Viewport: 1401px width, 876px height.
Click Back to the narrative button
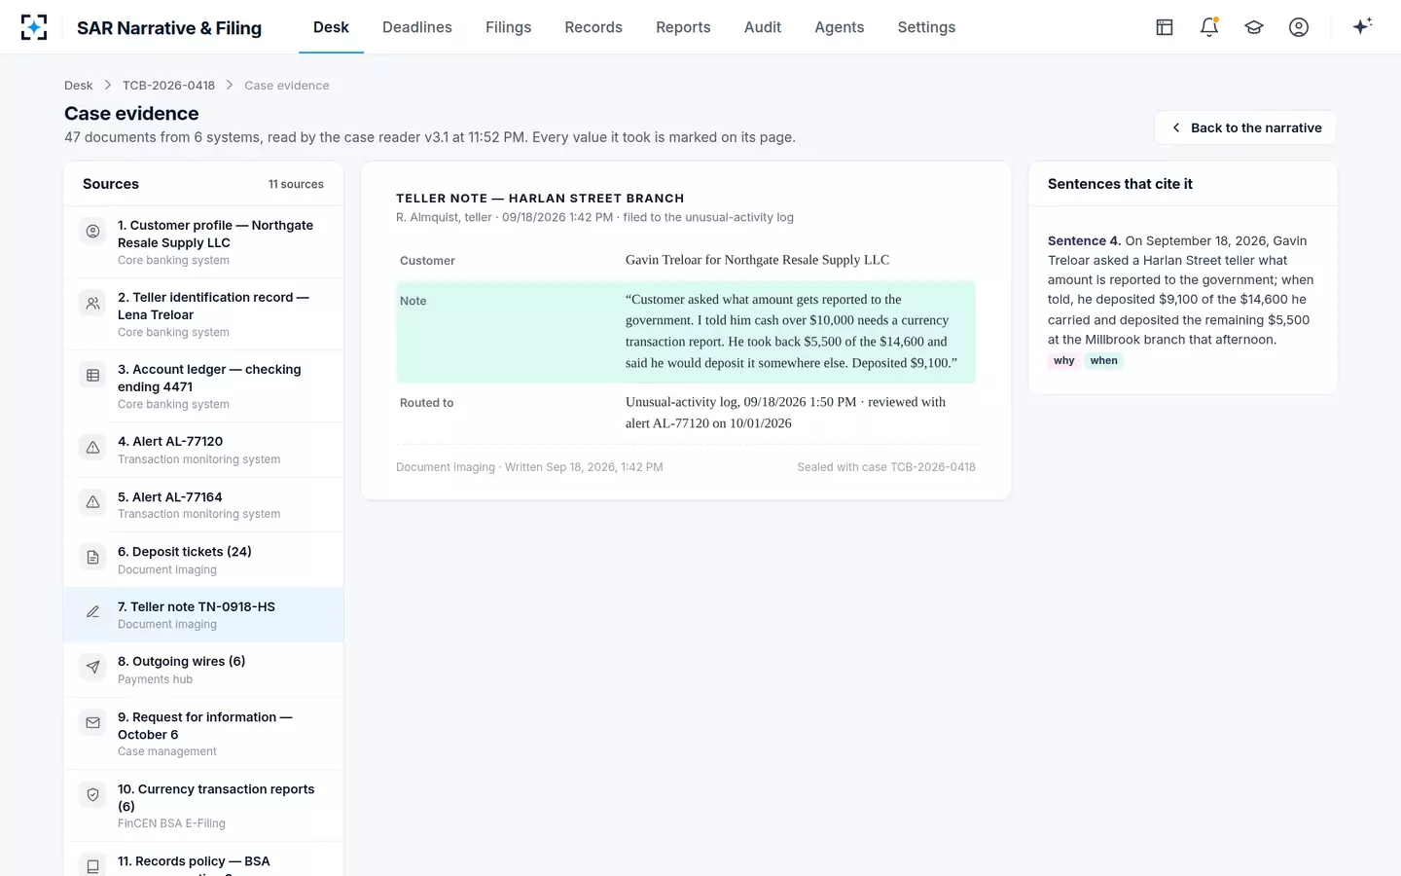tap(1245, 128)
